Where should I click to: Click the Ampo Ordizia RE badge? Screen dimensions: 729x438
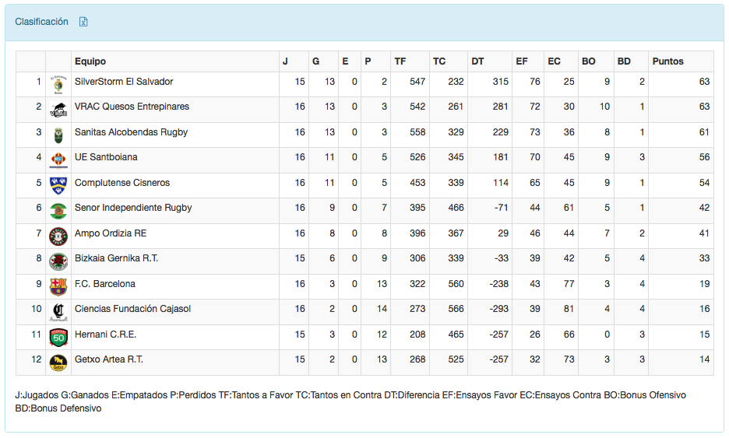(x=58, y=236)
